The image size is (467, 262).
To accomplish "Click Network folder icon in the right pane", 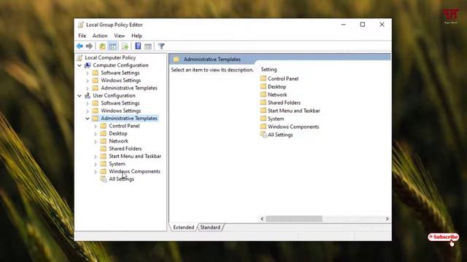I will (x=263, y=95).
